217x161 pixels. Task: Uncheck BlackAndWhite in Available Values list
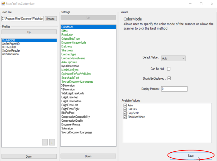coord(125,117)
